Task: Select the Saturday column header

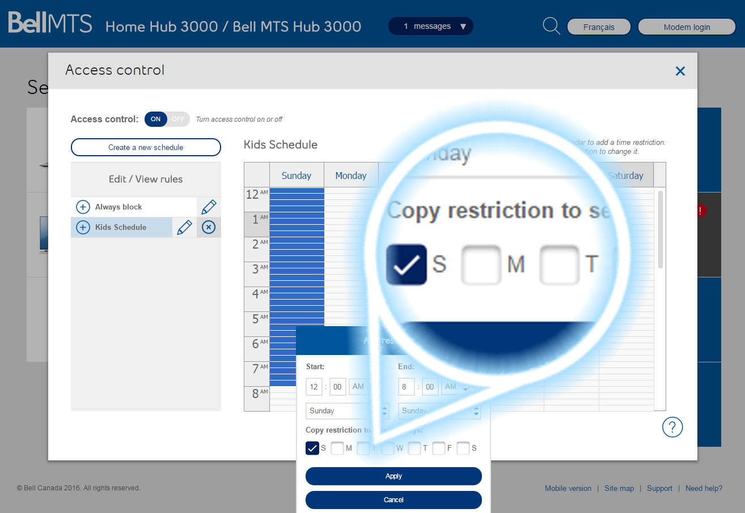Action: (625, 176)
